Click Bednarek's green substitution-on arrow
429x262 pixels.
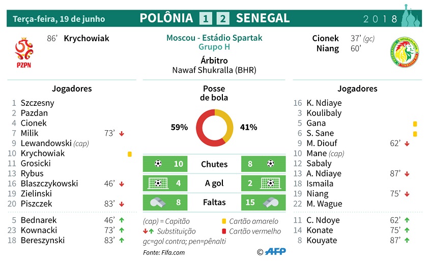(x=122, y=220)
